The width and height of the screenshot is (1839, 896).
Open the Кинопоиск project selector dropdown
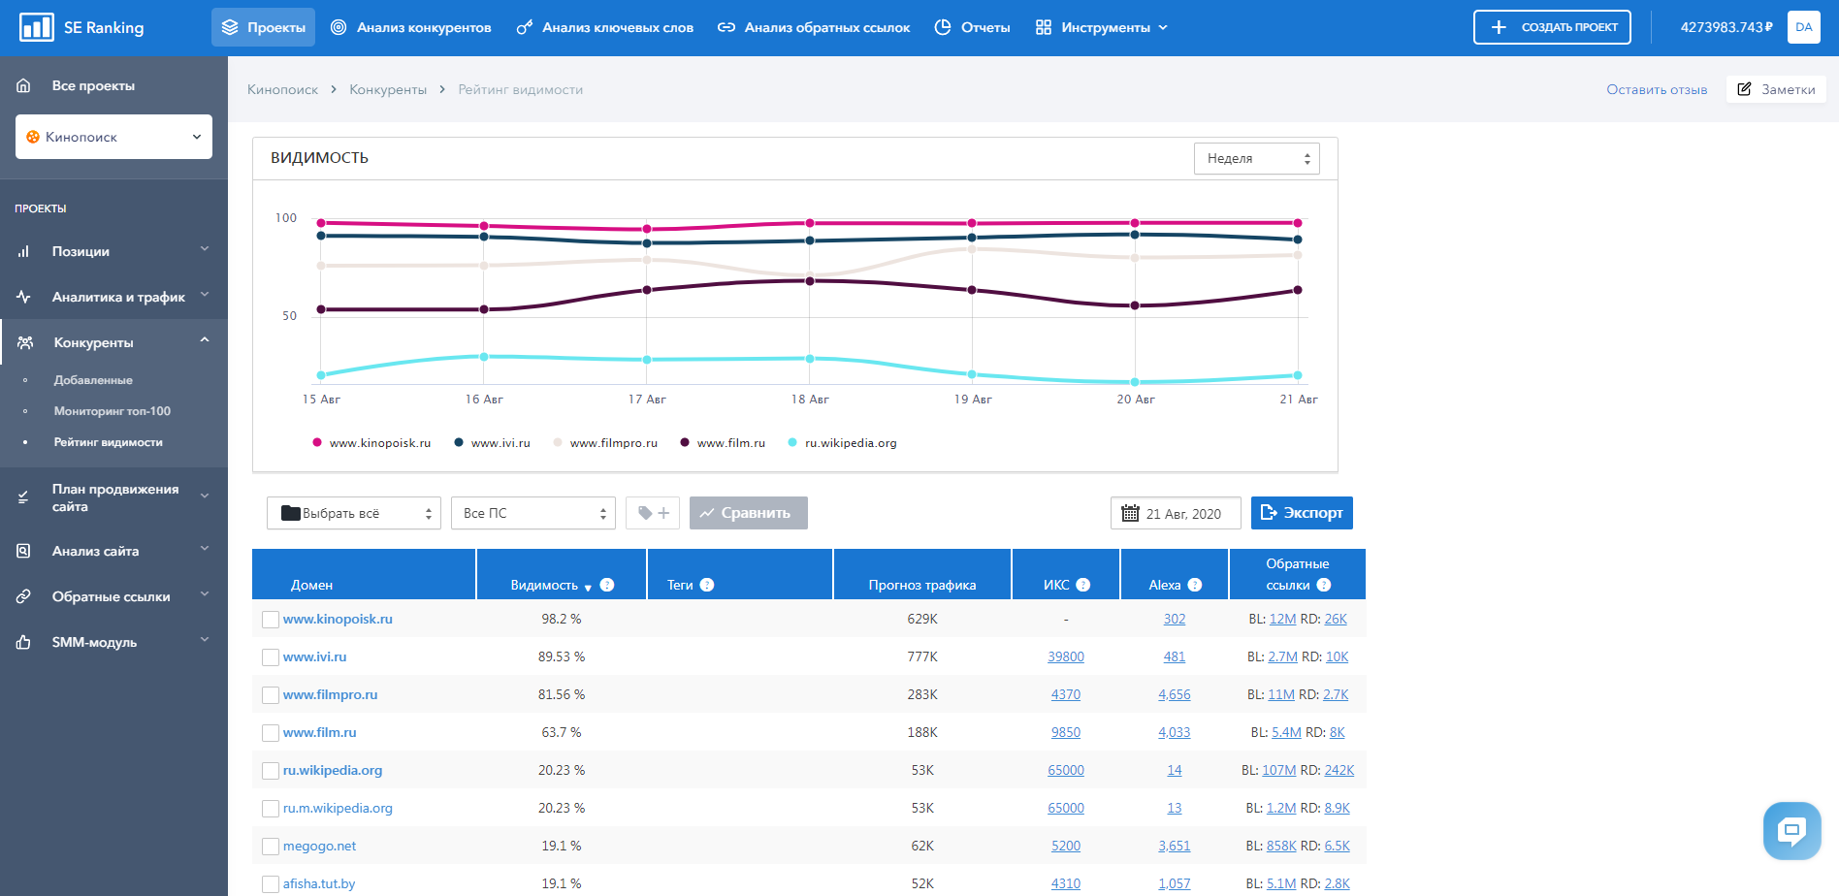click(x=113, y=137)
